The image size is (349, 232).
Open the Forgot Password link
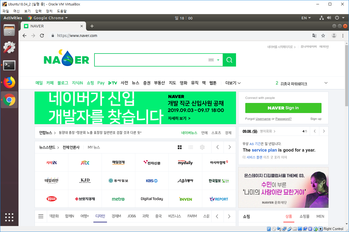pos(283,119)
